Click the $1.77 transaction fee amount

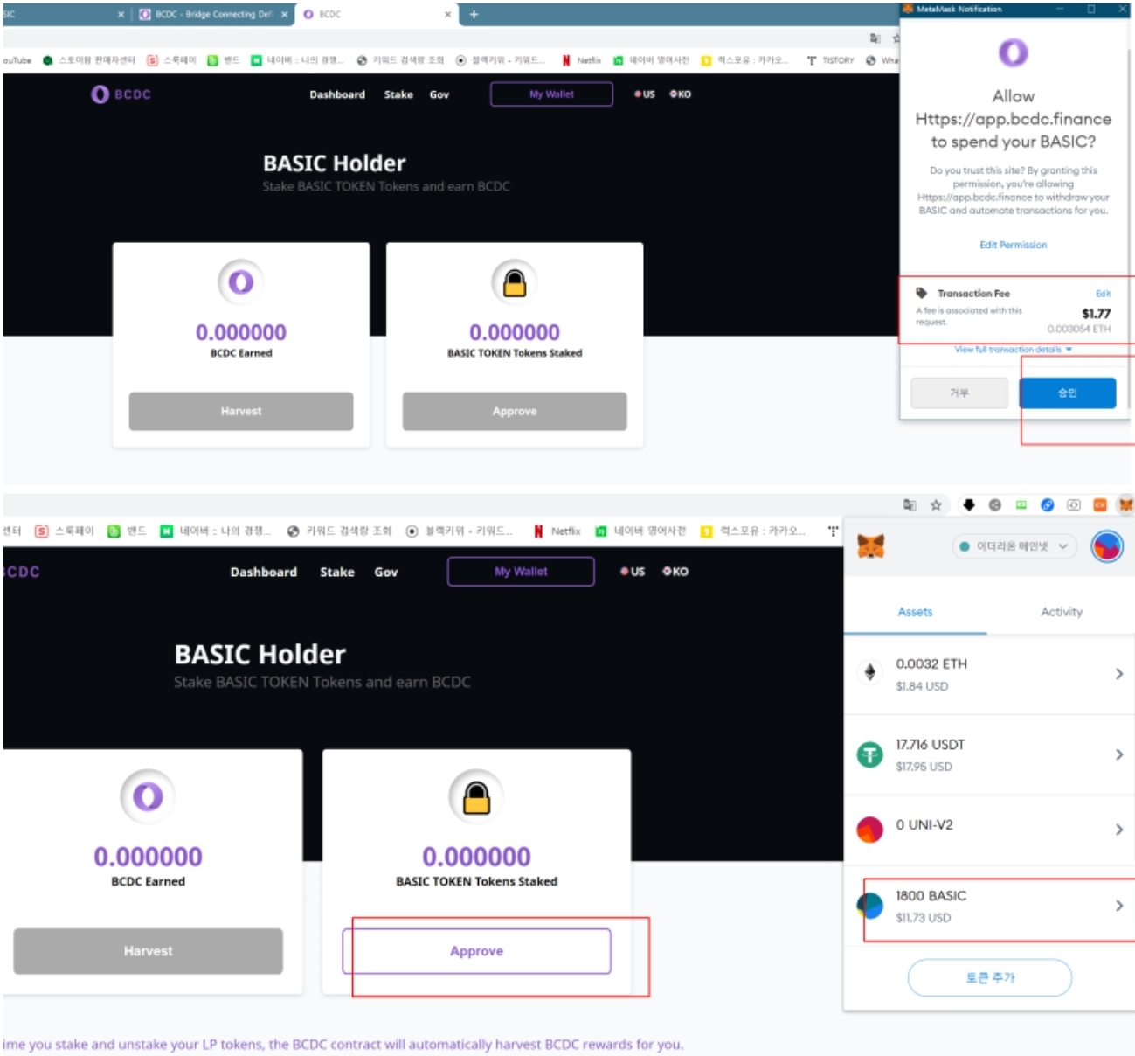click(1096, 313)
